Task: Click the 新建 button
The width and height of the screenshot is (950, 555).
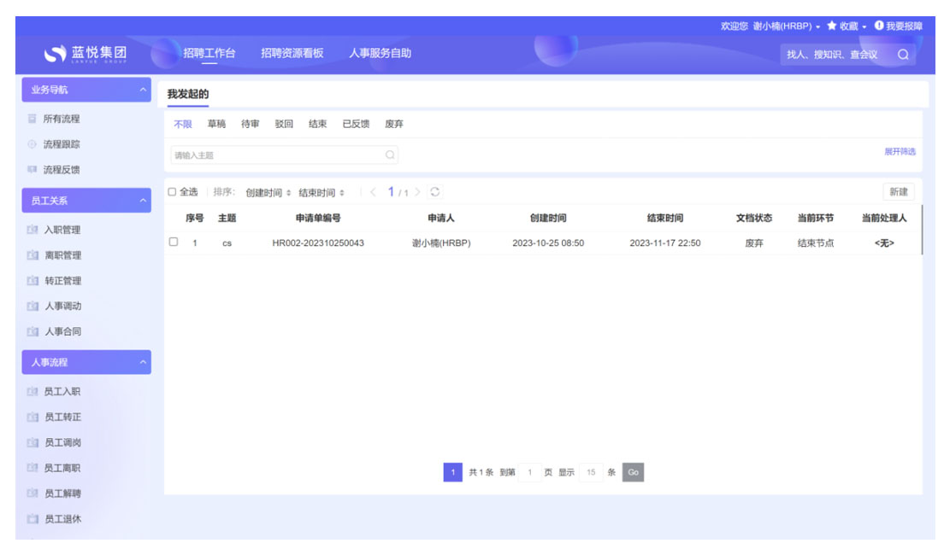Action: coord(898,192)
